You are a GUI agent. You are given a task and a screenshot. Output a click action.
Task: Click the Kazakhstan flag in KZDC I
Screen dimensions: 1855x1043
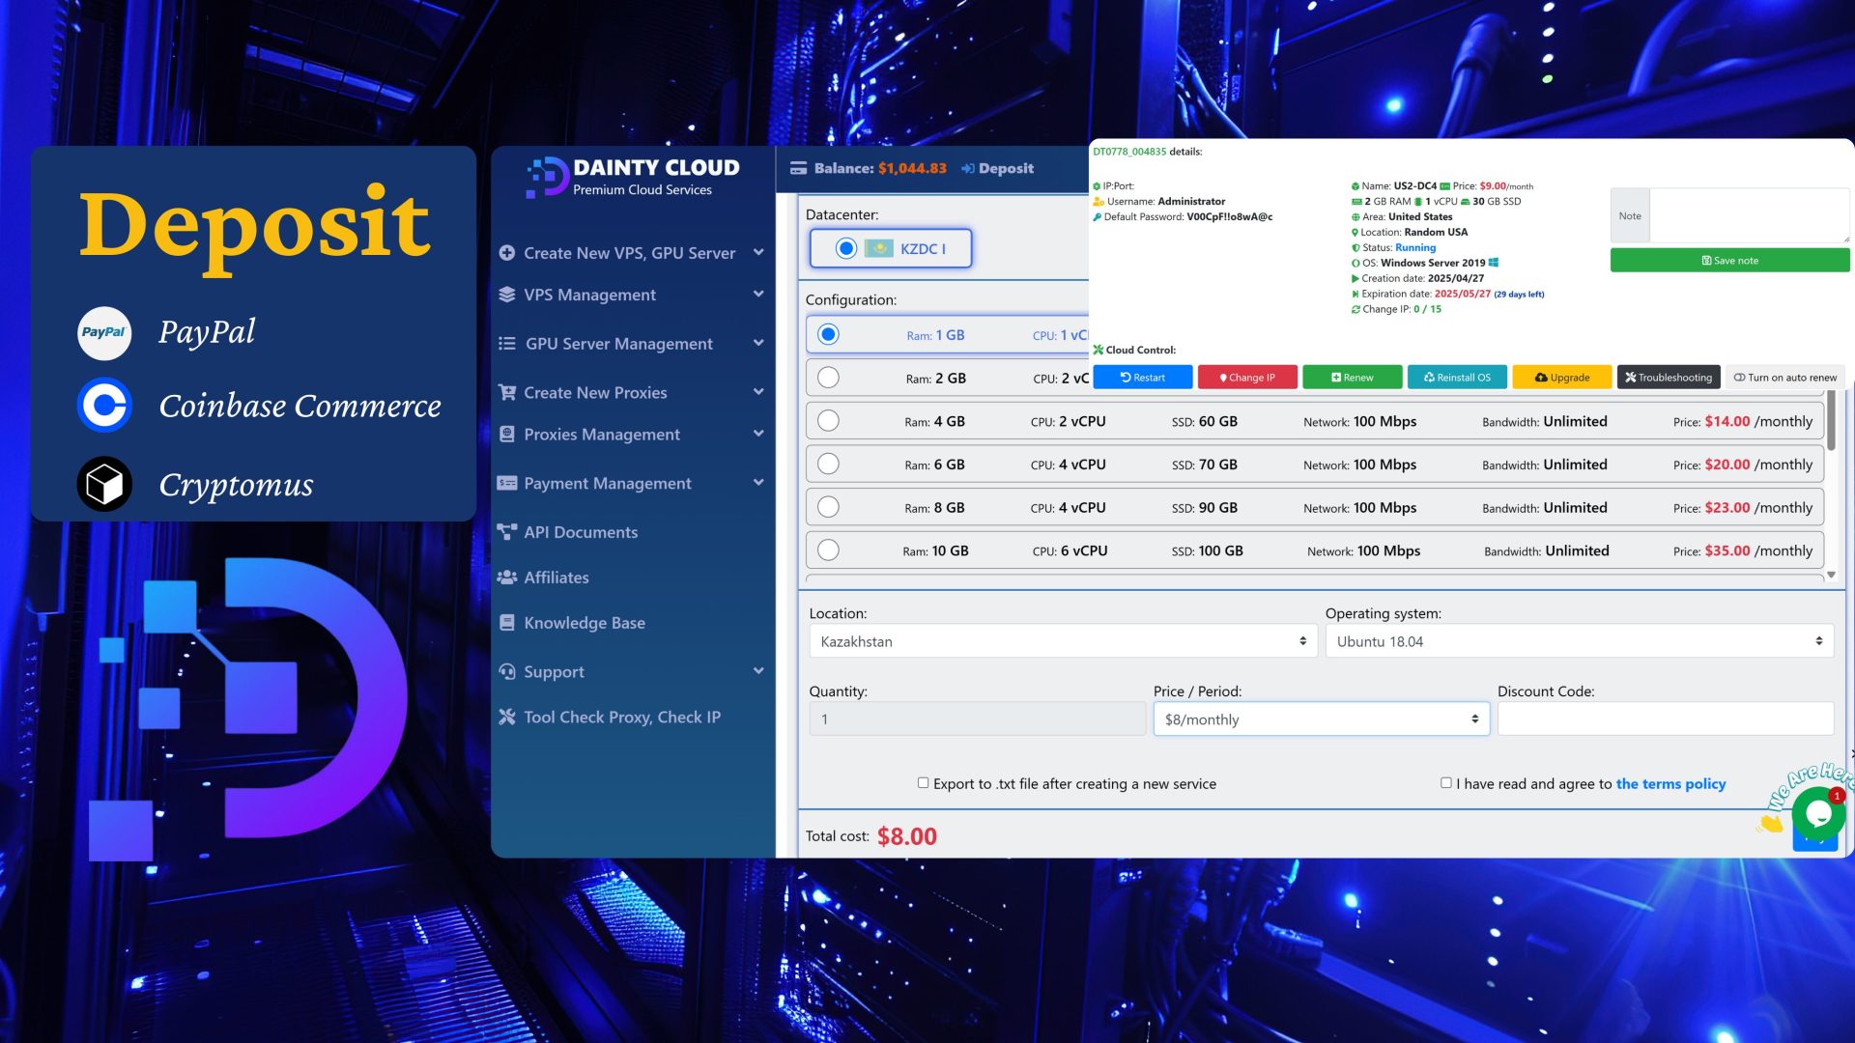pyautogui.click(x=879, y=249)
